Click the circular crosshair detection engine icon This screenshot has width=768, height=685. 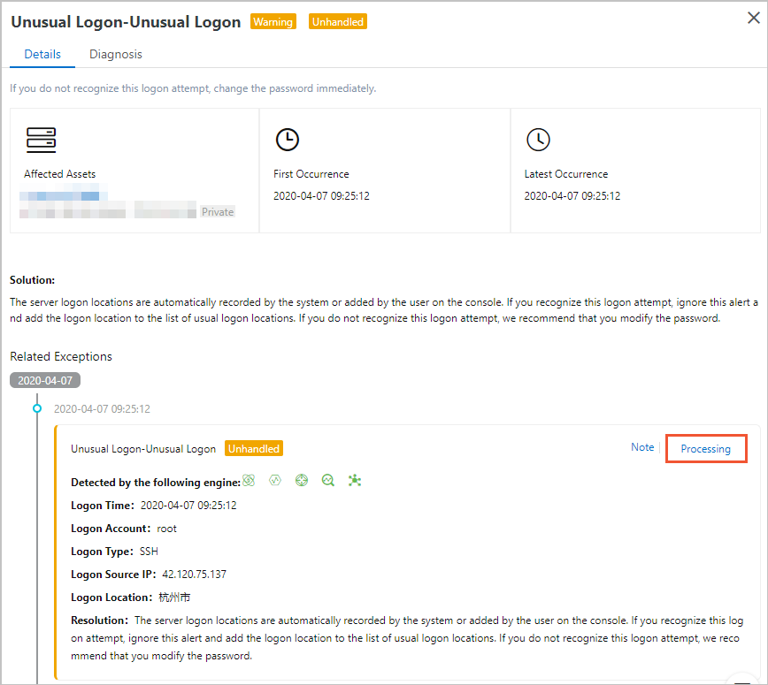tap(302, 481)
